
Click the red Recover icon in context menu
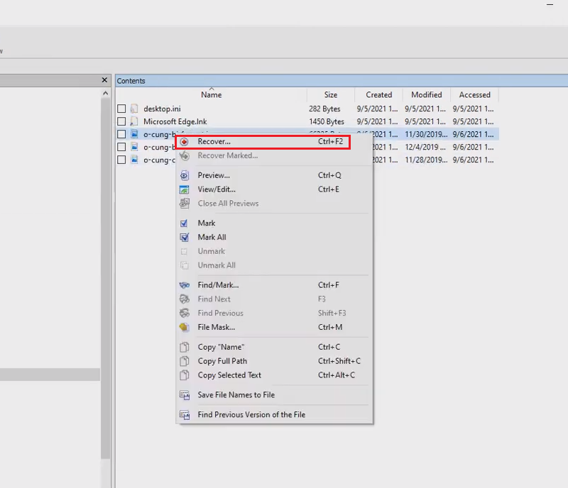tap(185, 142)
